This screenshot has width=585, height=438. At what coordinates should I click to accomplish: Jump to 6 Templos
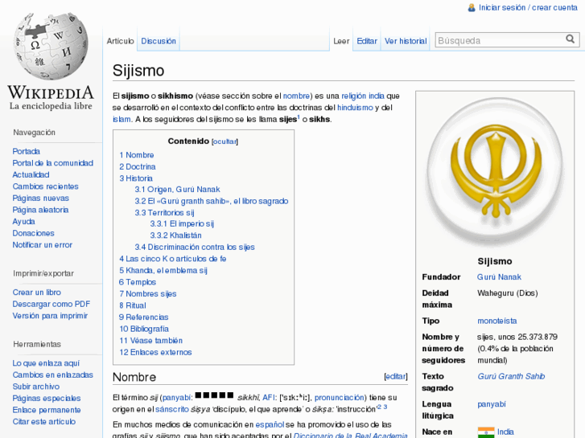click(x=138, y=282)
